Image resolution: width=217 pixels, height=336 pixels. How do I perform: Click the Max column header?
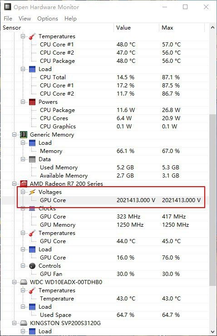pyautogui.click(x=182, y=28)
